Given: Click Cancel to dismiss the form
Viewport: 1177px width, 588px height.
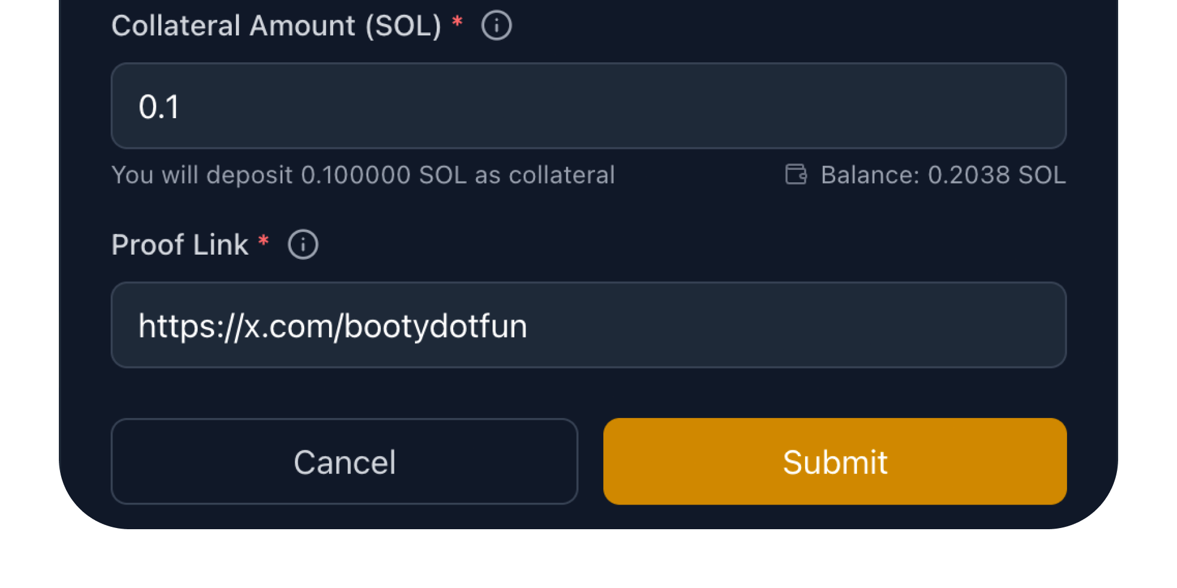Looking at the screenshot, I should coord(344,462).
